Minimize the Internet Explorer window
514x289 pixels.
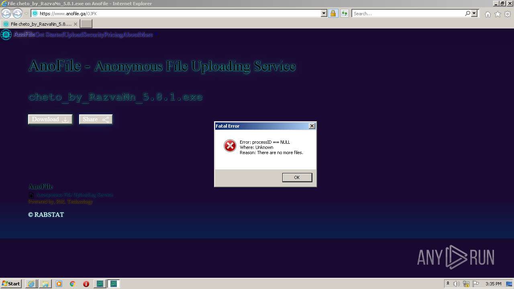tap(496, 4)
